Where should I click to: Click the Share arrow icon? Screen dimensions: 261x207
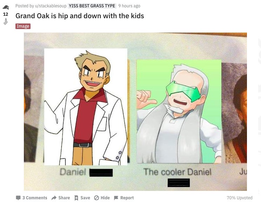(54, 198)
